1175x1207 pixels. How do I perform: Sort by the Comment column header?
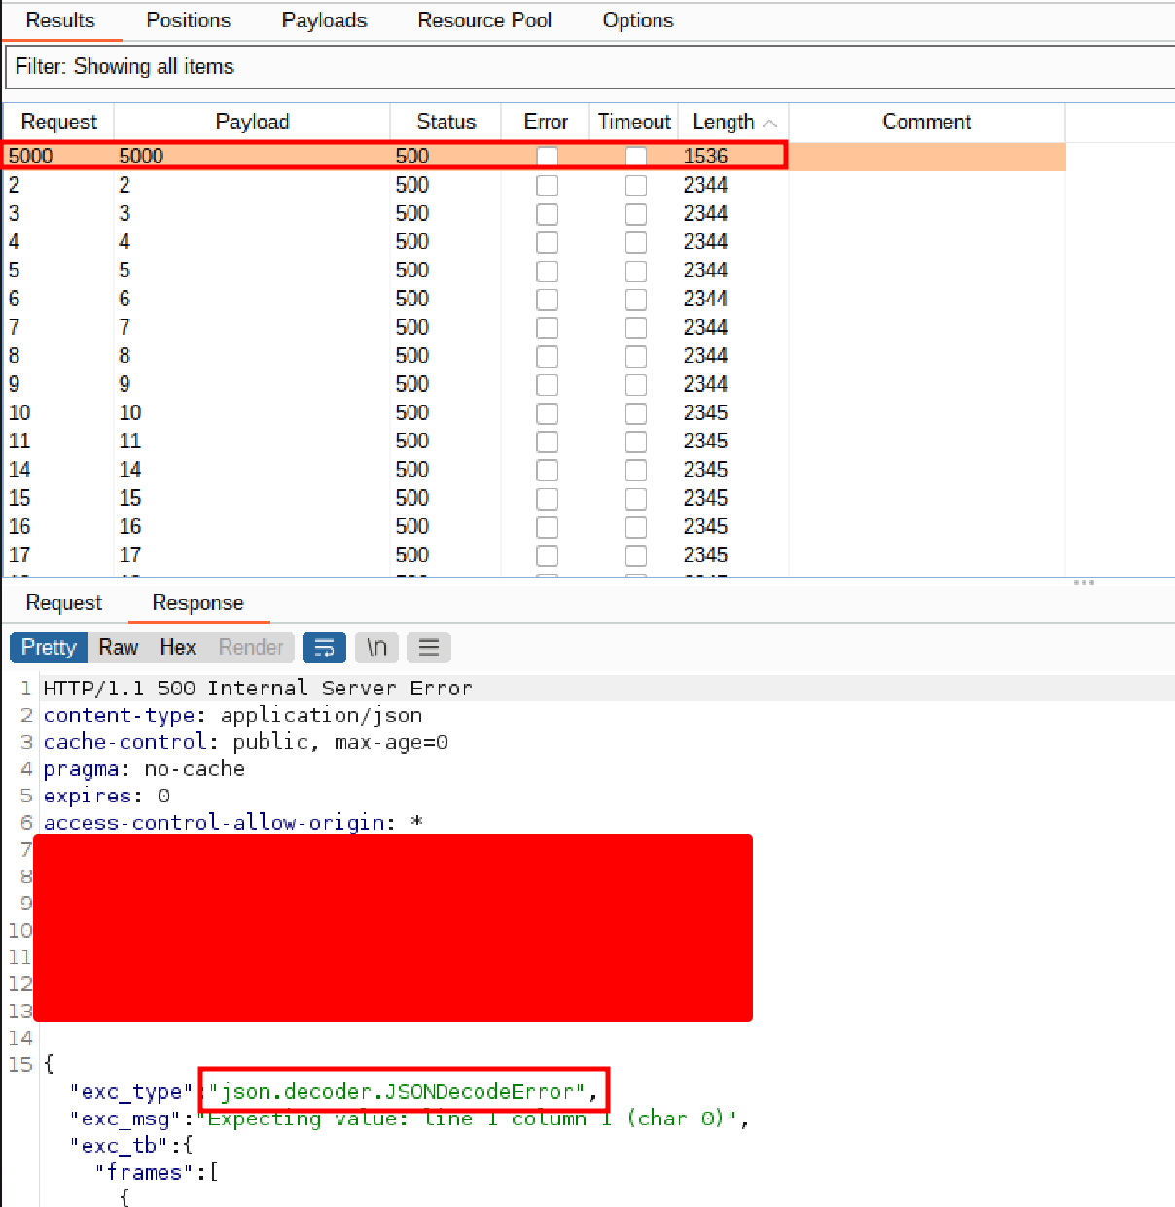point(927,123)
